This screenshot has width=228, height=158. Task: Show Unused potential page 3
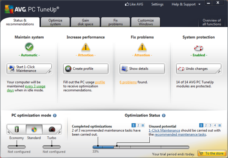click(210, 125)
